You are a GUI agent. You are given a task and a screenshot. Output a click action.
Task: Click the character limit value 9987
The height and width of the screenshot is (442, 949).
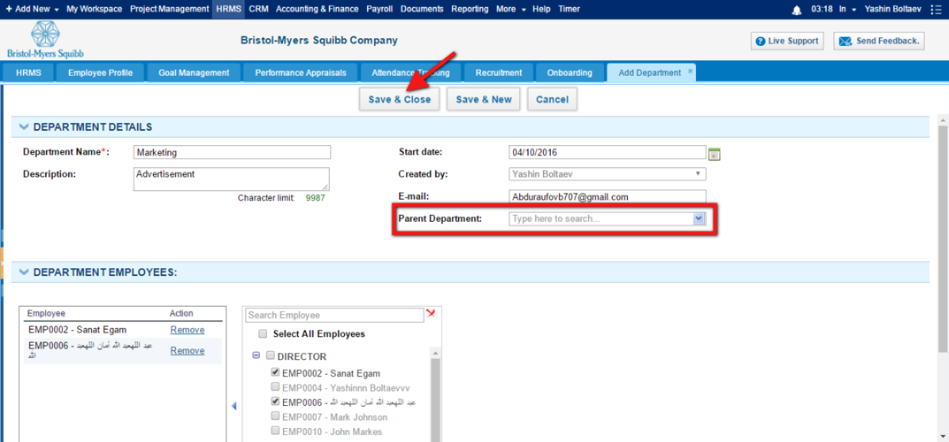(315, 198)
